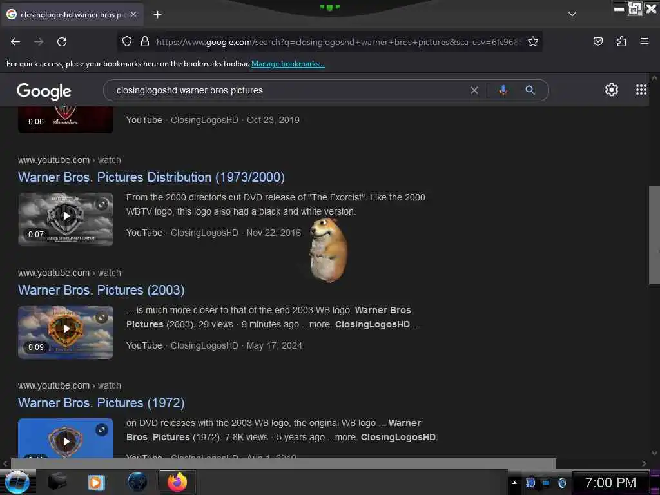Click 'Oct 23, 2019' date text

point(273,120)
